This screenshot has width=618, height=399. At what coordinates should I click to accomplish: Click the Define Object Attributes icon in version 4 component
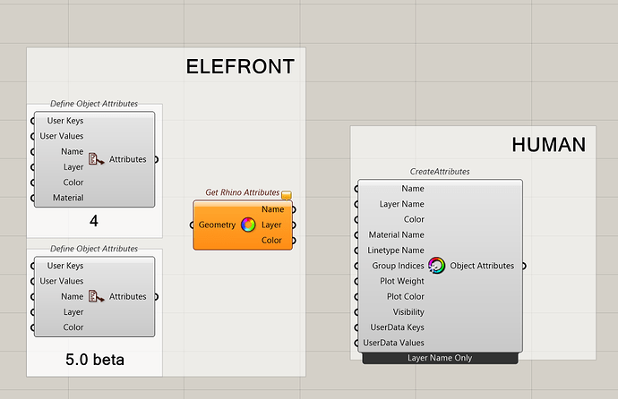[96, 159]
